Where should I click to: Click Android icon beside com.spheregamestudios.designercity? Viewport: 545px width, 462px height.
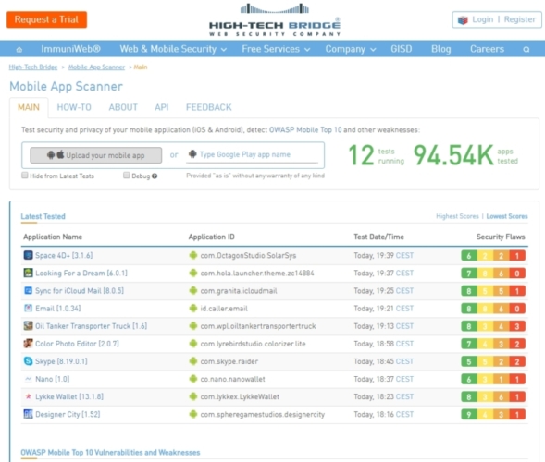pyautogui.click(x=193, y=414)
